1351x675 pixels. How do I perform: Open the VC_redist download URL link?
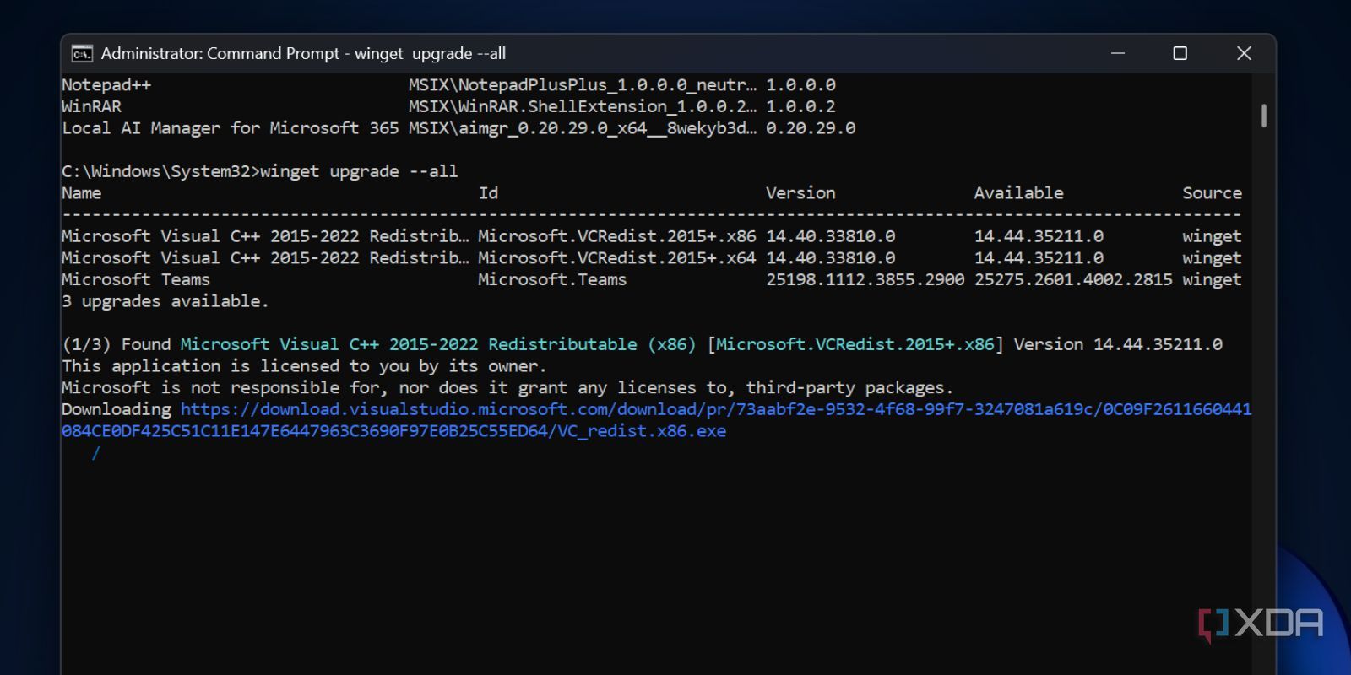657,420
